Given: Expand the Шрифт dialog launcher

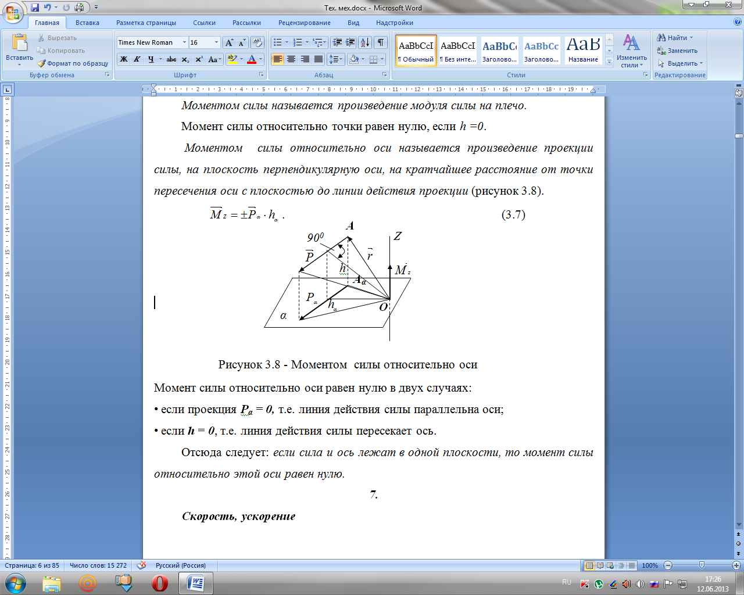Looking at the screenshot, I should pos(262,75).
